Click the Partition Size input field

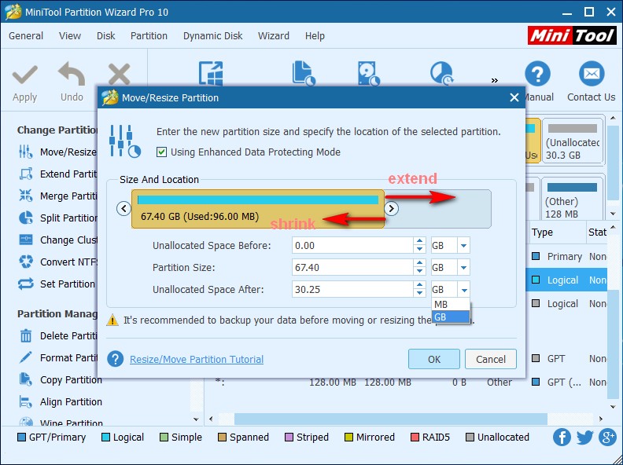352,268
